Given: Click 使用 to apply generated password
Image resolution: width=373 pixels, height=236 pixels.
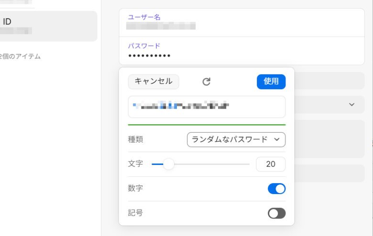Looking at the screenshot, I should coord(271,82).
